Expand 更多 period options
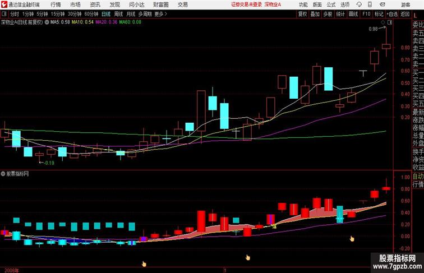 click(160, 14)
